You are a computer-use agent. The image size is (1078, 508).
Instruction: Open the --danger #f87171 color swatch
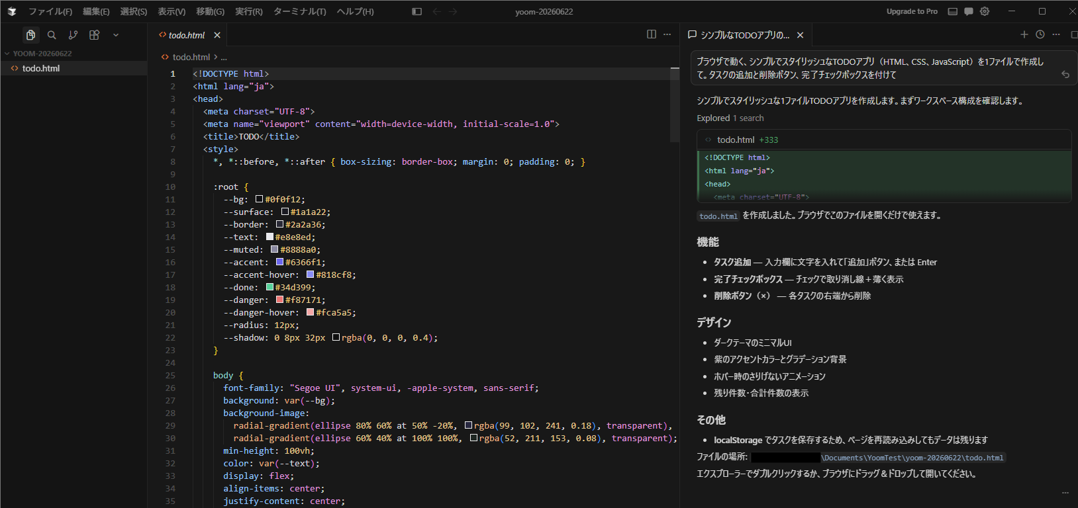tap(279, 300)
